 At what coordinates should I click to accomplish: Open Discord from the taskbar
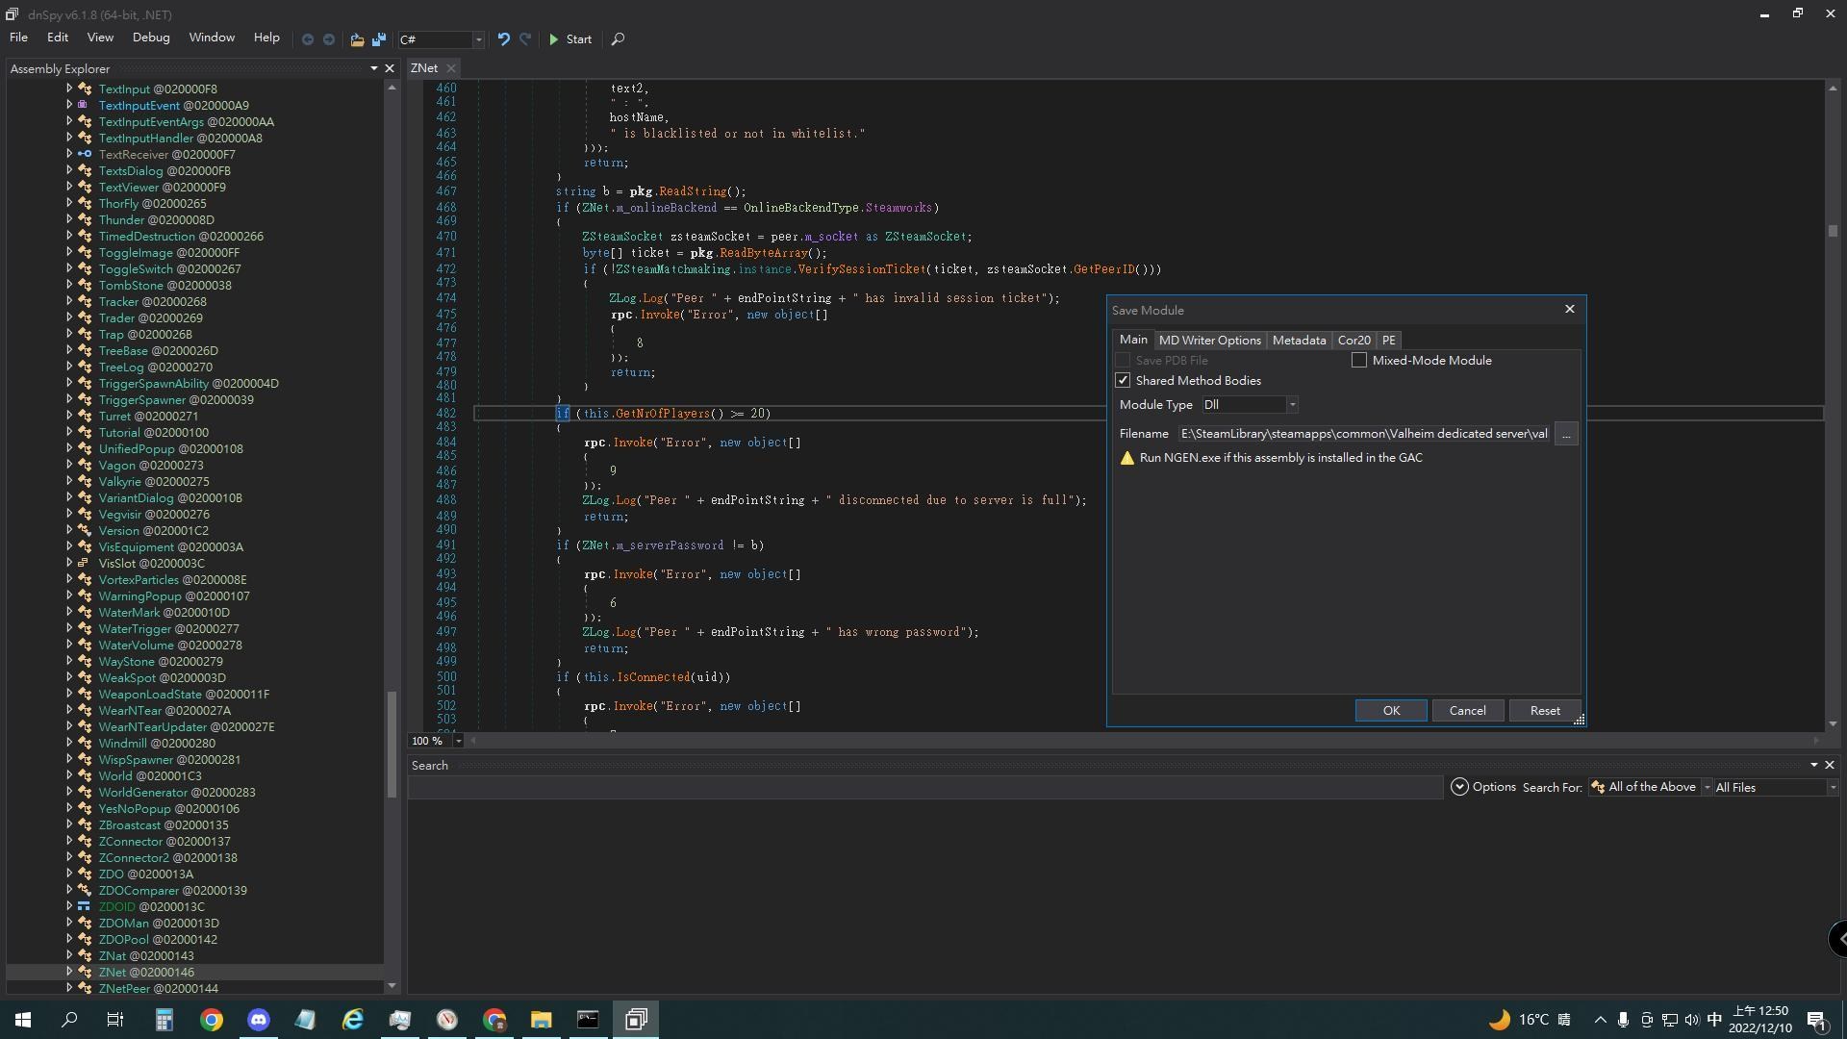(x=258, y=1020)
